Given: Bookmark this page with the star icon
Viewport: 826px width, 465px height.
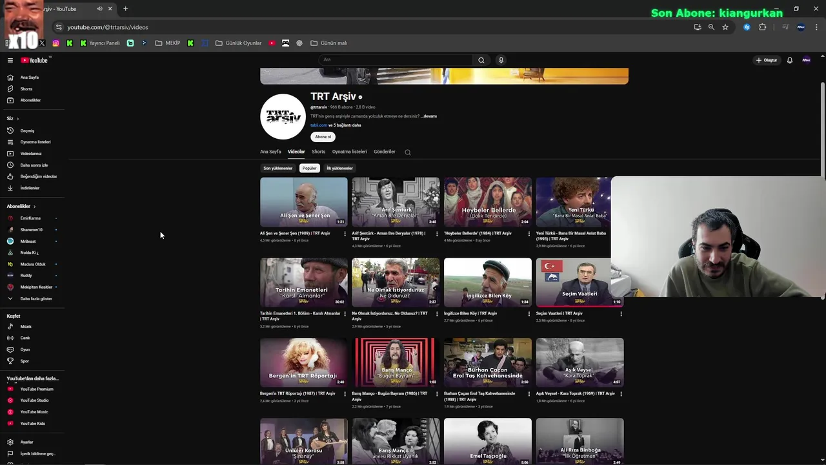Looking at the screenshot, I should tap(725, 27).
